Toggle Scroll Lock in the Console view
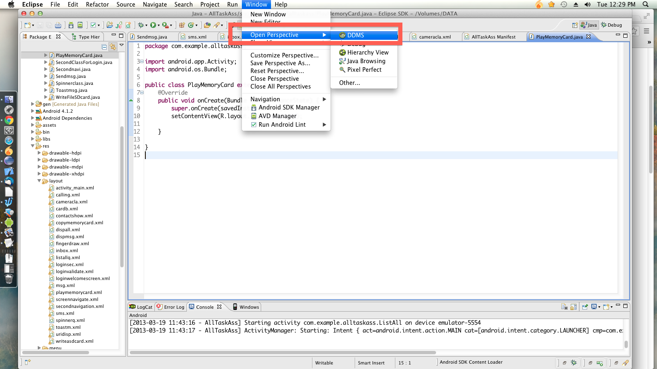657x369 pixels. tap(573, 307)
